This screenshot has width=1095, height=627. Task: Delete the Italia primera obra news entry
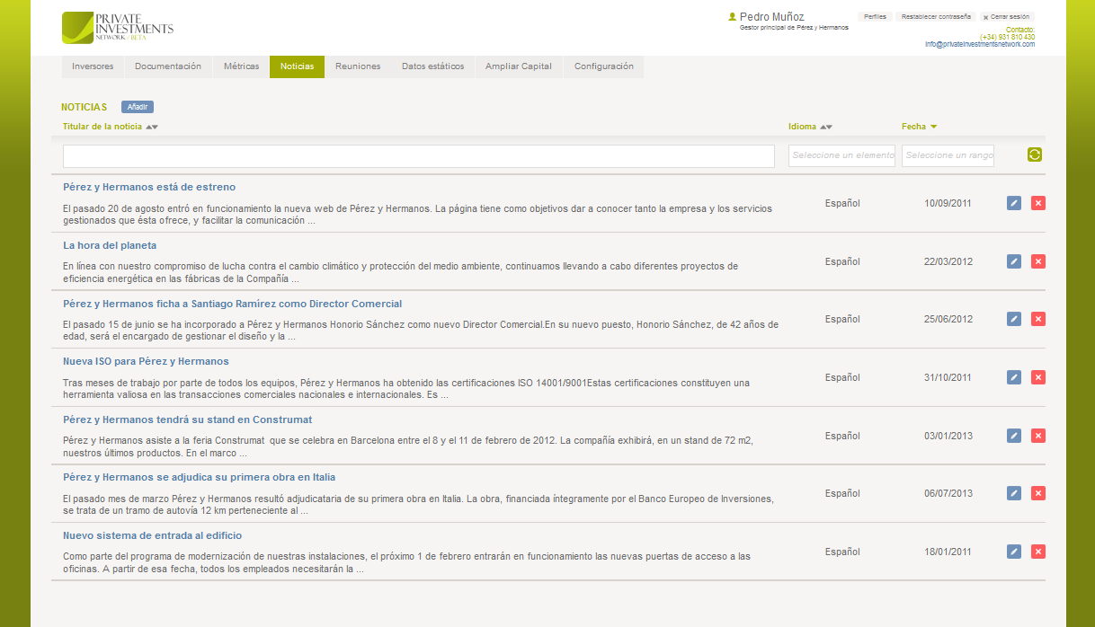point(1038,493)
